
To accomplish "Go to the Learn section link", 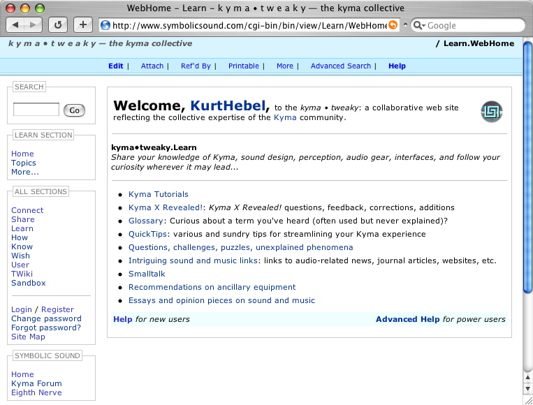I will (22, 228).
